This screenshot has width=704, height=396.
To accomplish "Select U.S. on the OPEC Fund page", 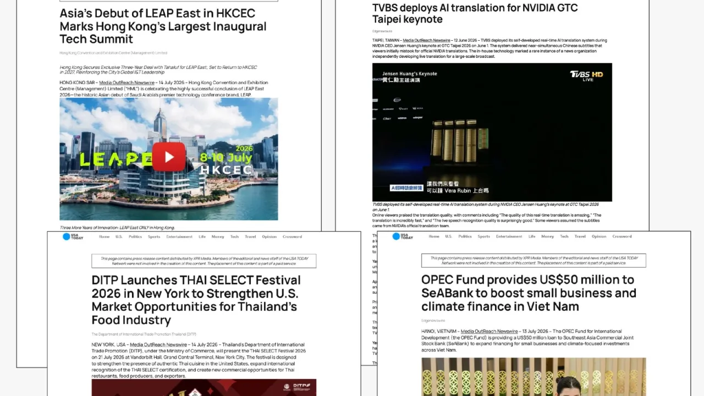I will click(x=449, y=237).
